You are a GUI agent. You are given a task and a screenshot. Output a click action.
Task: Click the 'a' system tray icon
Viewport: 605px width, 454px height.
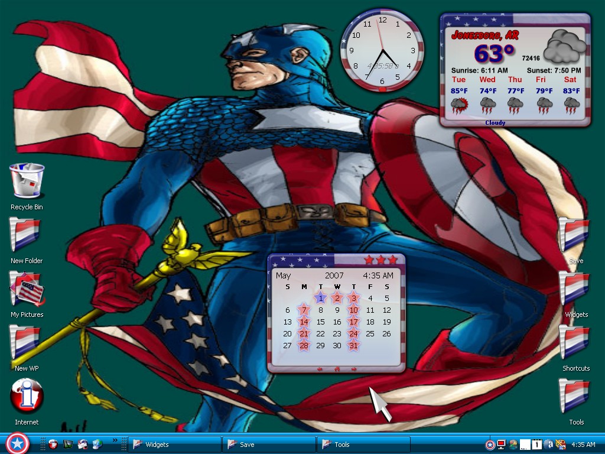click(x=549, y=445)
